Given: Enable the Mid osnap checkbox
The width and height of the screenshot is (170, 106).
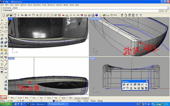Looking at the screenshot, I should (x=24, y=98).
